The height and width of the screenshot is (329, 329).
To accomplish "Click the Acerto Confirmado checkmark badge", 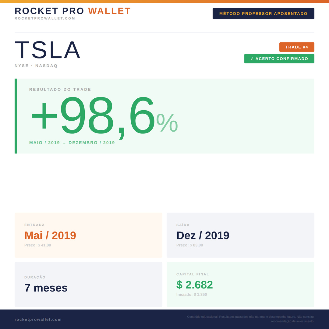I will (x=279, y=59).
